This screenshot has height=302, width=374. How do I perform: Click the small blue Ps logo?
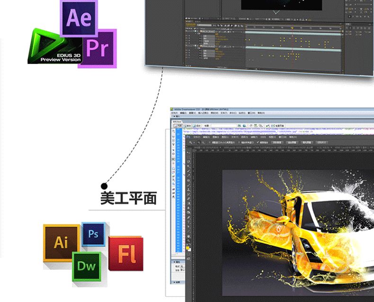(x=93, y=234)
